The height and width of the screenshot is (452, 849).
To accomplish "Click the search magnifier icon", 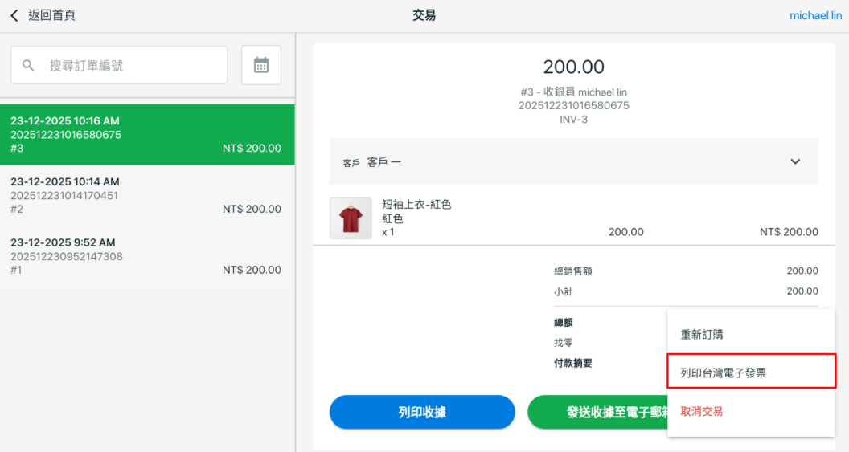I will tap(28, 65).
